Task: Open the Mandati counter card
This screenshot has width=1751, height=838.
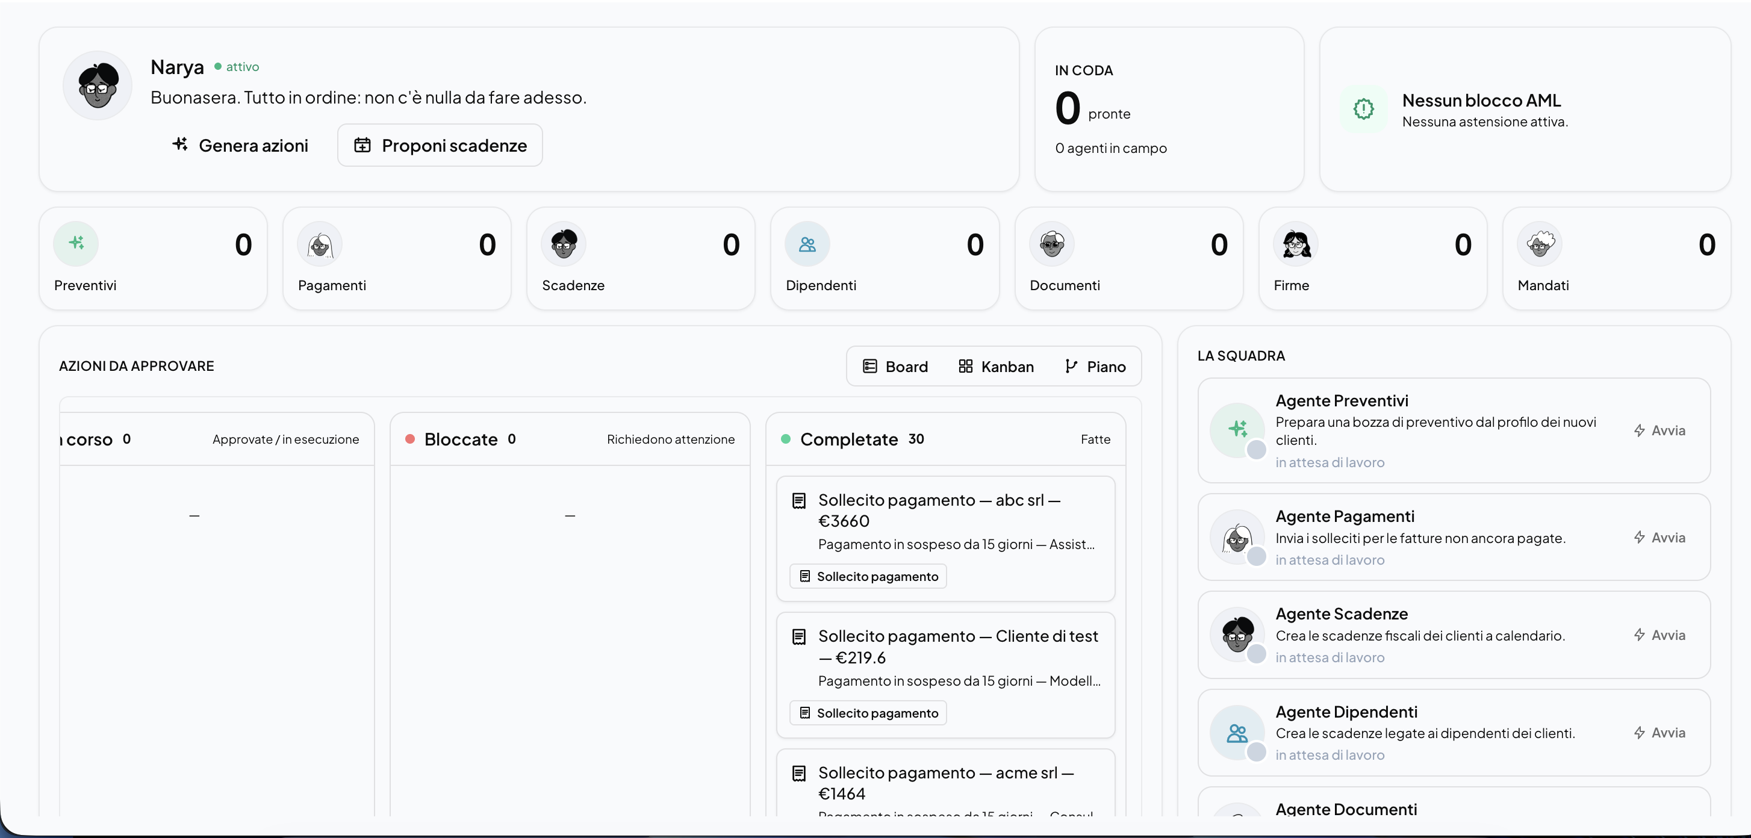Action: pyautogui.click(x=1617, y=258)
